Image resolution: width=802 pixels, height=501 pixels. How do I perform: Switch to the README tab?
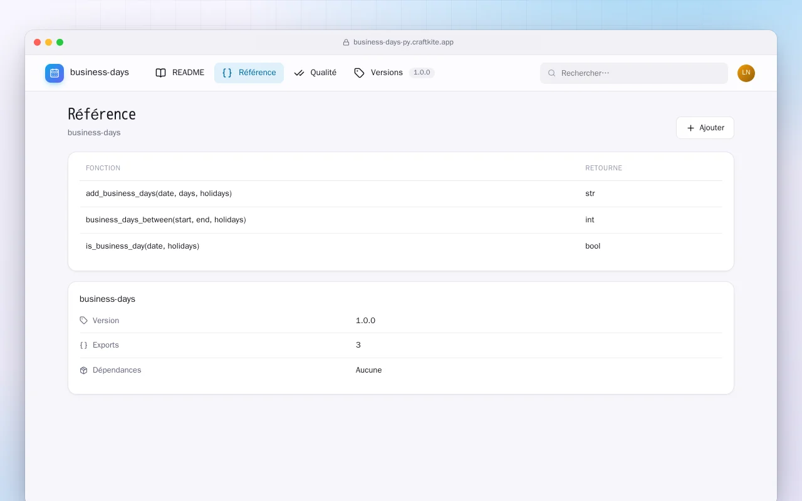pos(180,73)
